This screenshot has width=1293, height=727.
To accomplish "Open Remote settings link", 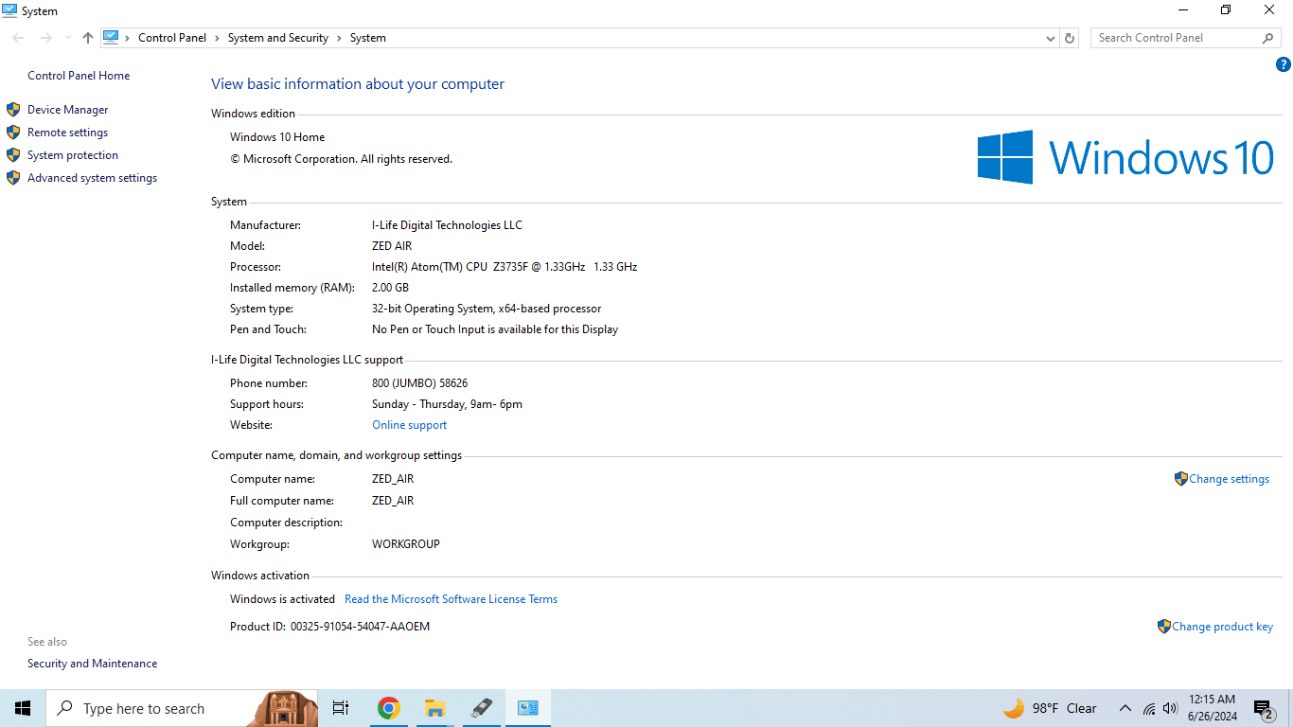I will point(68,133).
